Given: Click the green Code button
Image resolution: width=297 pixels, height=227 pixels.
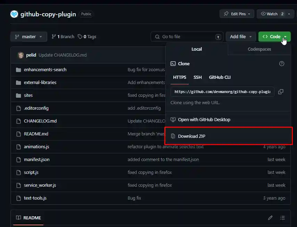Looking at the screenshot, I should pyautogui.click(x=274, y=36).
